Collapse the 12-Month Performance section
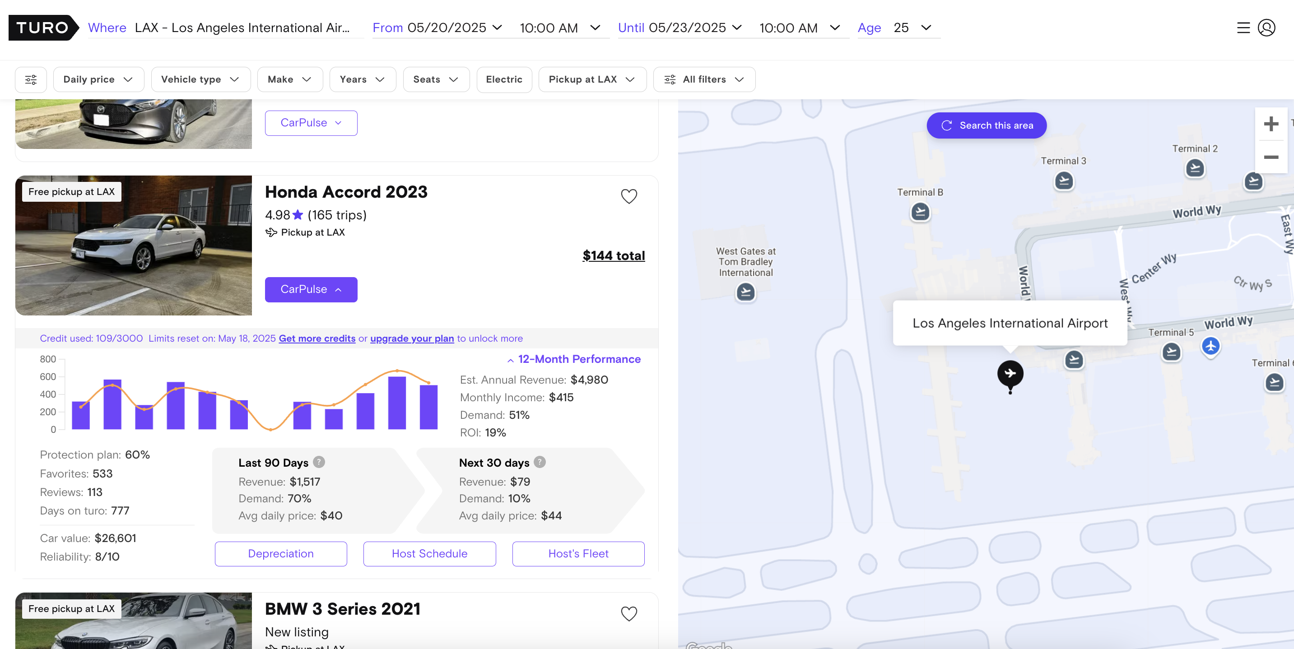The image size is (1294, 649). (574, 359)
